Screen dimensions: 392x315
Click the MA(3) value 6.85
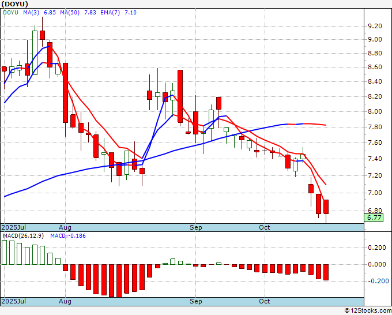tap(50, 13)
